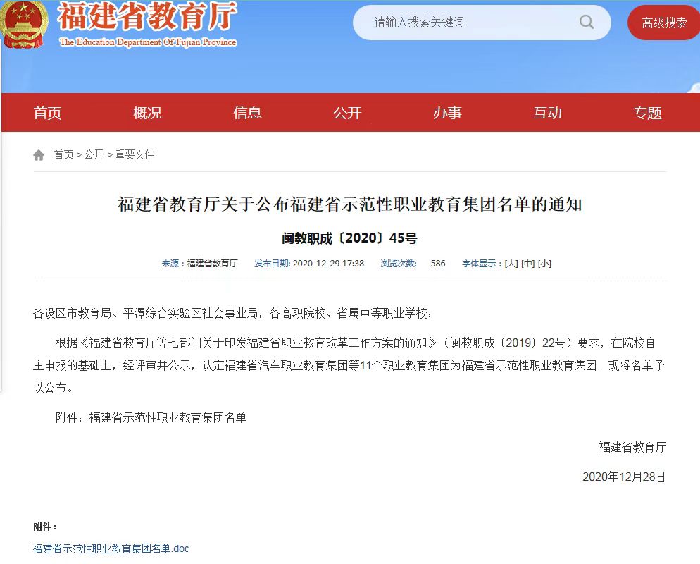The height and width of the screenshot is (564, 700).
Task: Set font size to 中
Action: pos(527,264)
